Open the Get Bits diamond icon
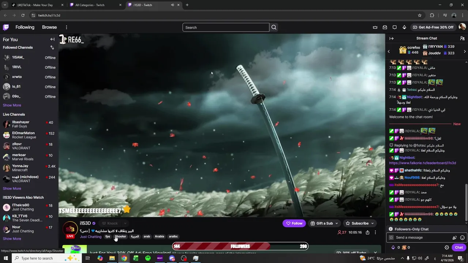This screenshot has height=263, width=468. 404,27
